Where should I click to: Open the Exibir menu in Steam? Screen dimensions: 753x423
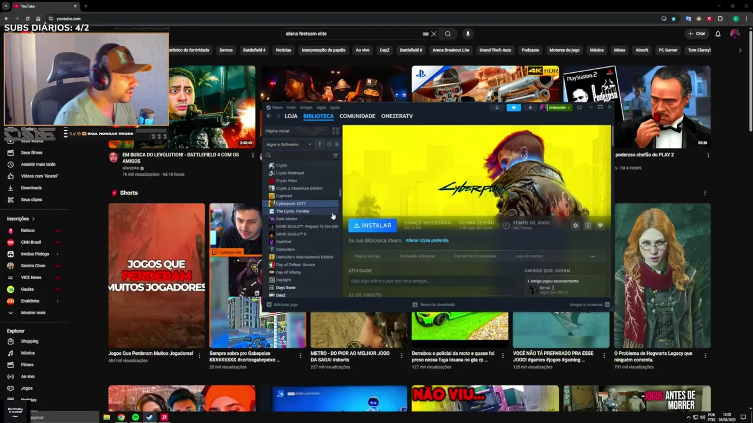[291, 108]
